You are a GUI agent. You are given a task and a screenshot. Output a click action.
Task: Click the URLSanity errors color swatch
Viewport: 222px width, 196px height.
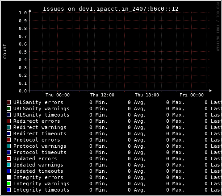[9, 102]
